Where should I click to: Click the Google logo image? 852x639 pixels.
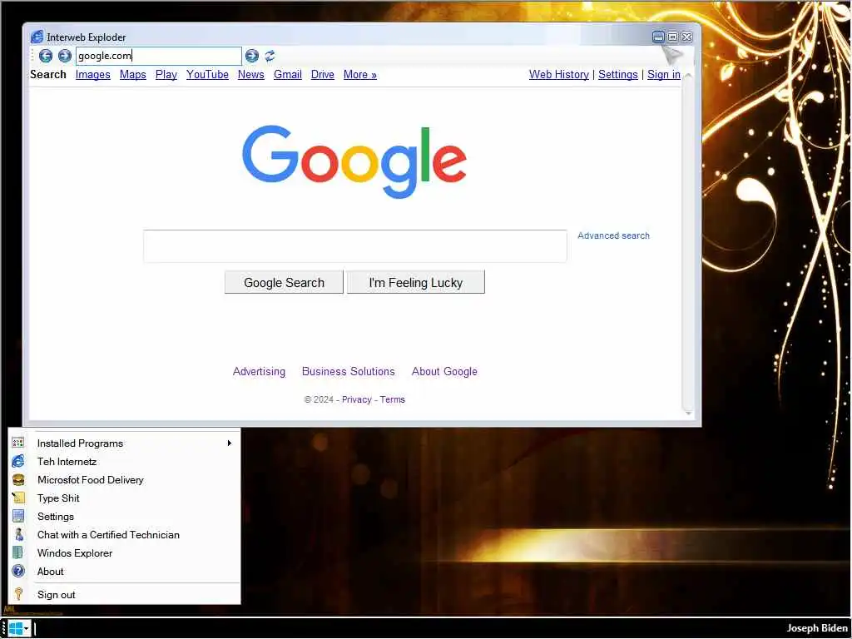[354, 161]
